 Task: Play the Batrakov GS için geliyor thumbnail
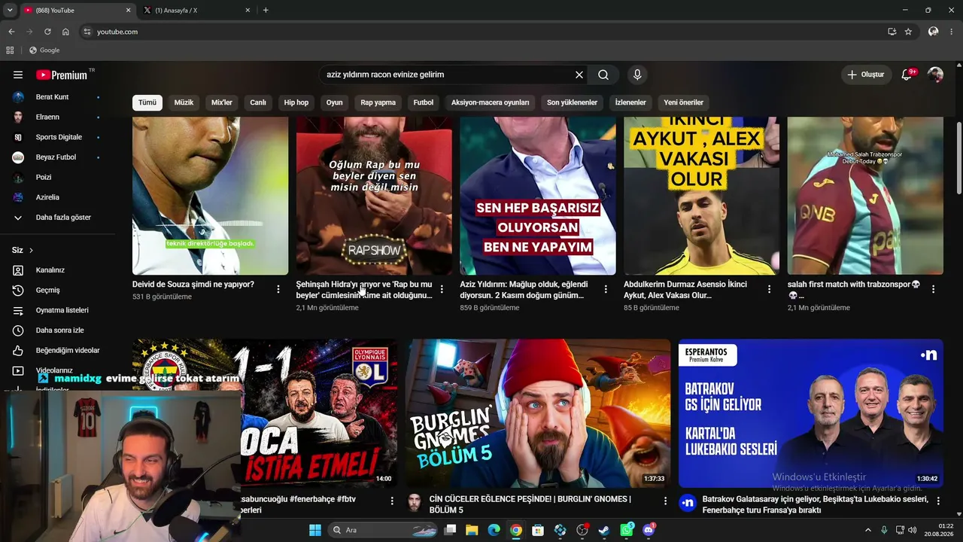tap(811, 413)
